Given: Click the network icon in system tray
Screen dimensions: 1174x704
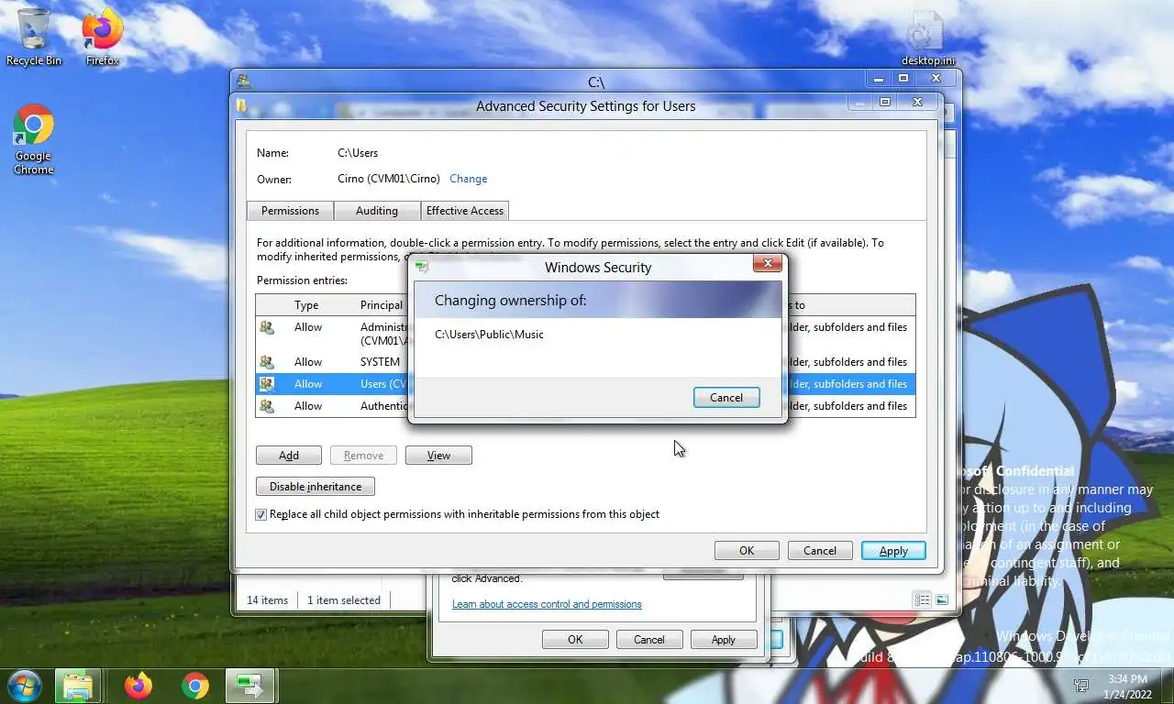Looking at the screenshot, I should (1081, 686).
